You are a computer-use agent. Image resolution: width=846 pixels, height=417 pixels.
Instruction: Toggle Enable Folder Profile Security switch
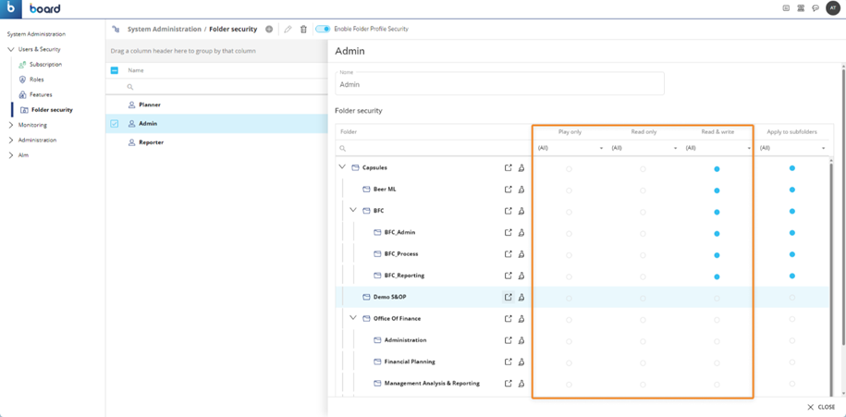(x=323, y=30)
